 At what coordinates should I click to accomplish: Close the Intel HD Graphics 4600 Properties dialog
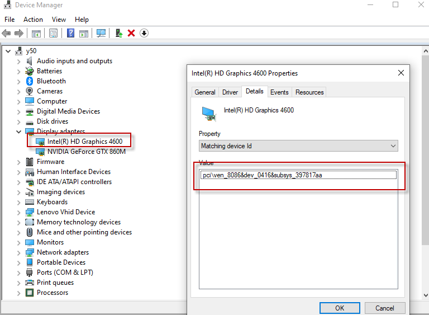click(401, 73)
